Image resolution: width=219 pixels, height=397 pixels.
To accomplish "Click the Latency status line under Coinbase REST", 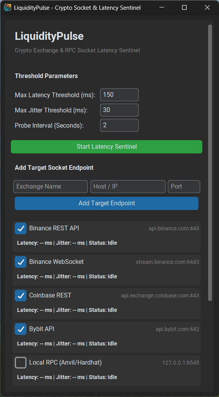I will coord(67,310).
